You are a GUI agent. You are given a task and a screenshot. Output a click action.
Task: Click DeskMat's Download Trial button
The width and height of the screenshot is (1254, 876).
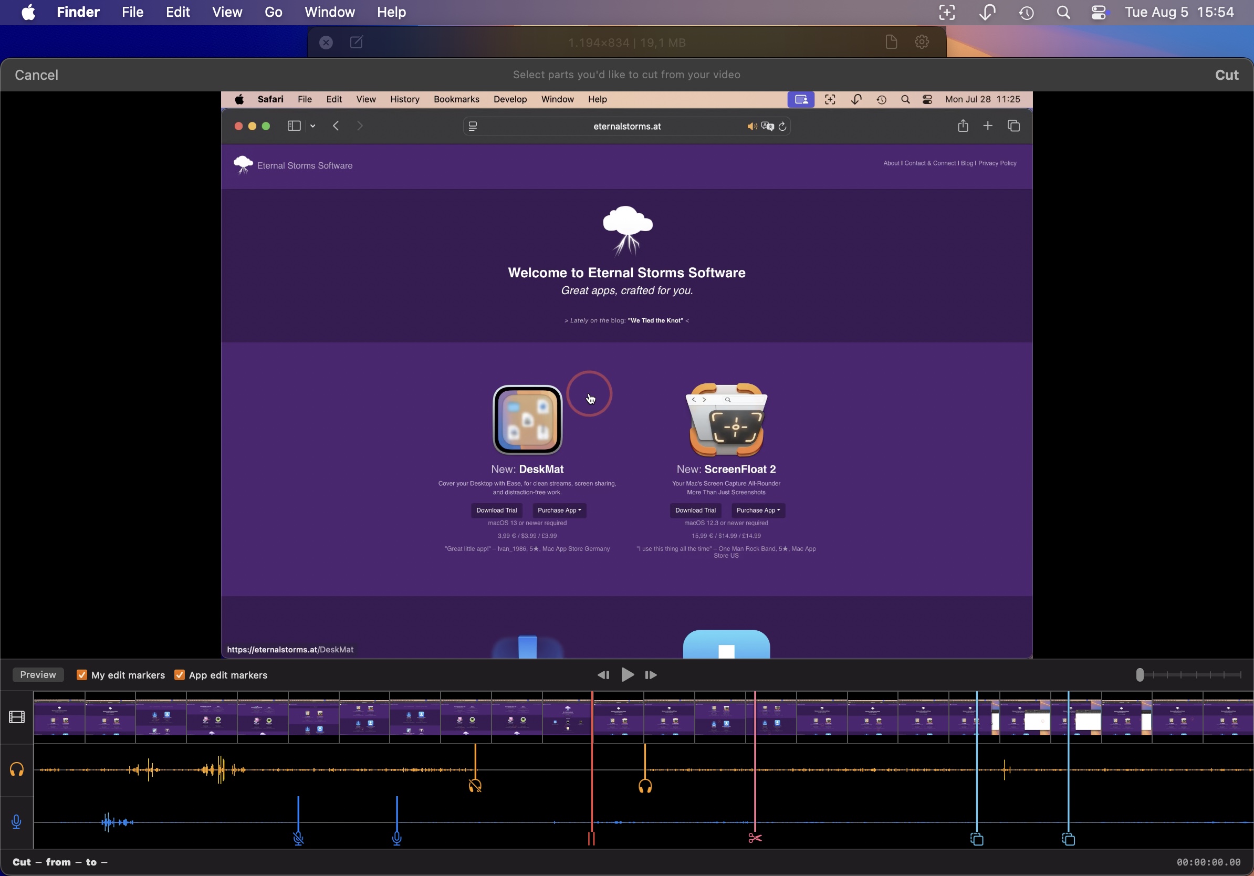click(496, 510)
